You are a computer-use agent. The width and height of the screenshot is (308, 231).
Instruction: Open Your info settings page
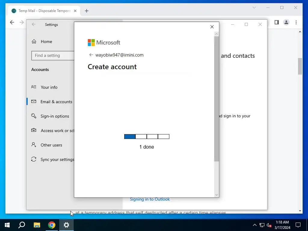coord(49,87)
